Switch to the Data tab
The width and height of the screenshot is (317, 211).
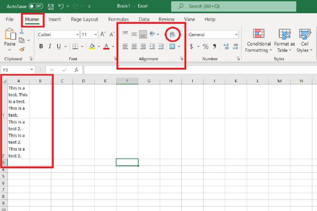coord(144,19)
